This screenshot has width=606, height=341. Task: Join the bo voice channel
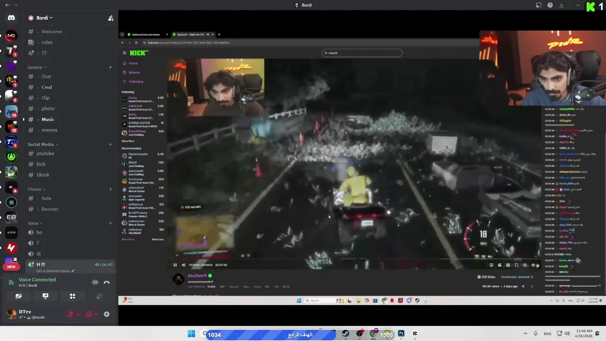(70, 233)
